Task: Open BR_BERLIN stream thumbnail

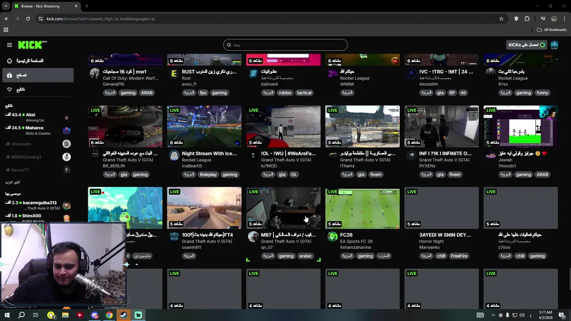Action: pos(125,126)
